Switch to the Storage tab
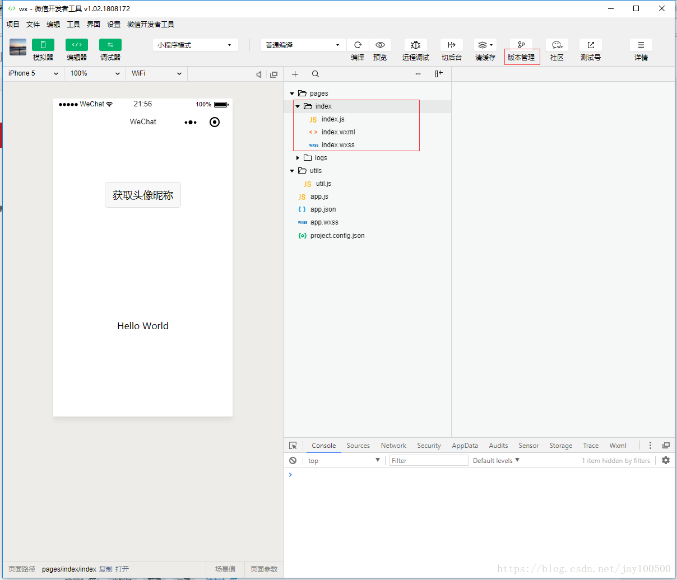677x580 pixels. click(561, 446)
